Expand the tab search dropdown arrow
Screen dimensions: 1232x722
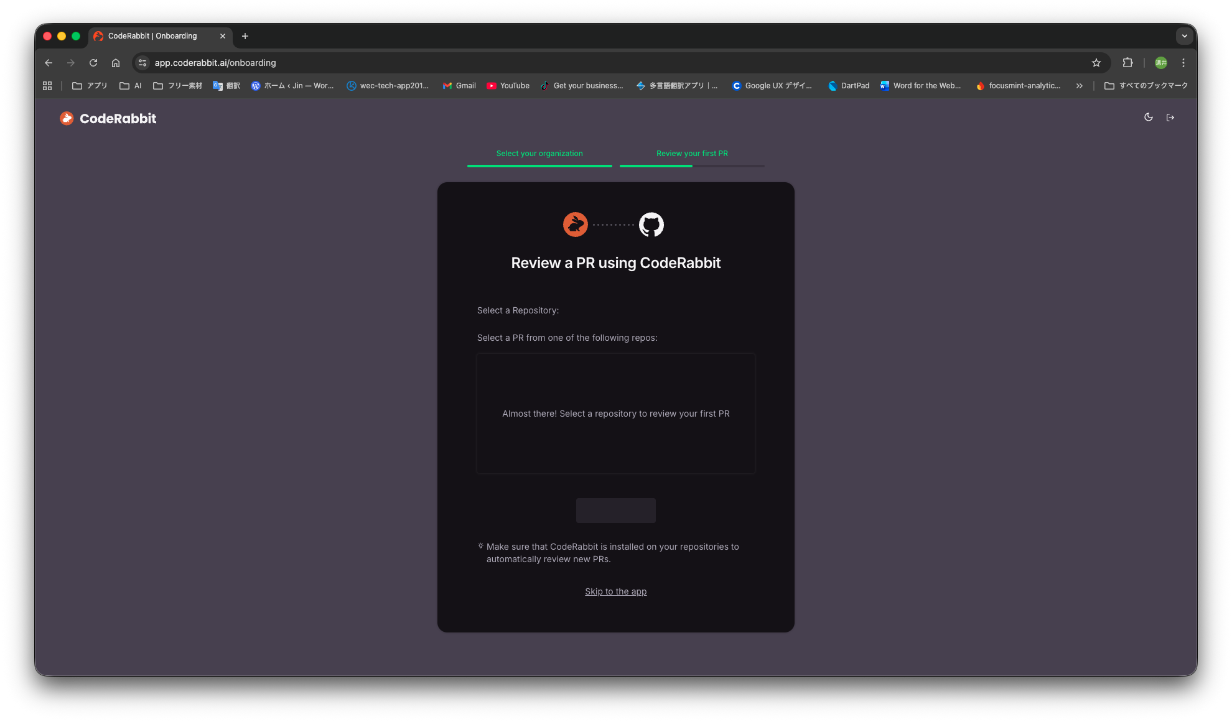point(1184,36)
